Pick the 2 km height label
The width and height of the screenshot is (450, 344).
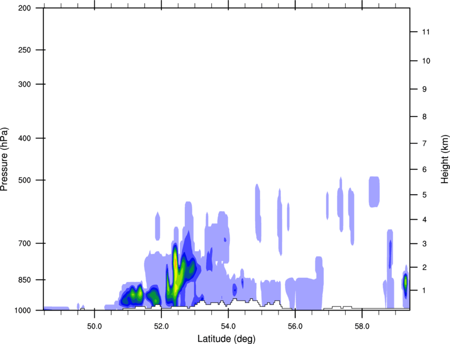tap(425, 267)
